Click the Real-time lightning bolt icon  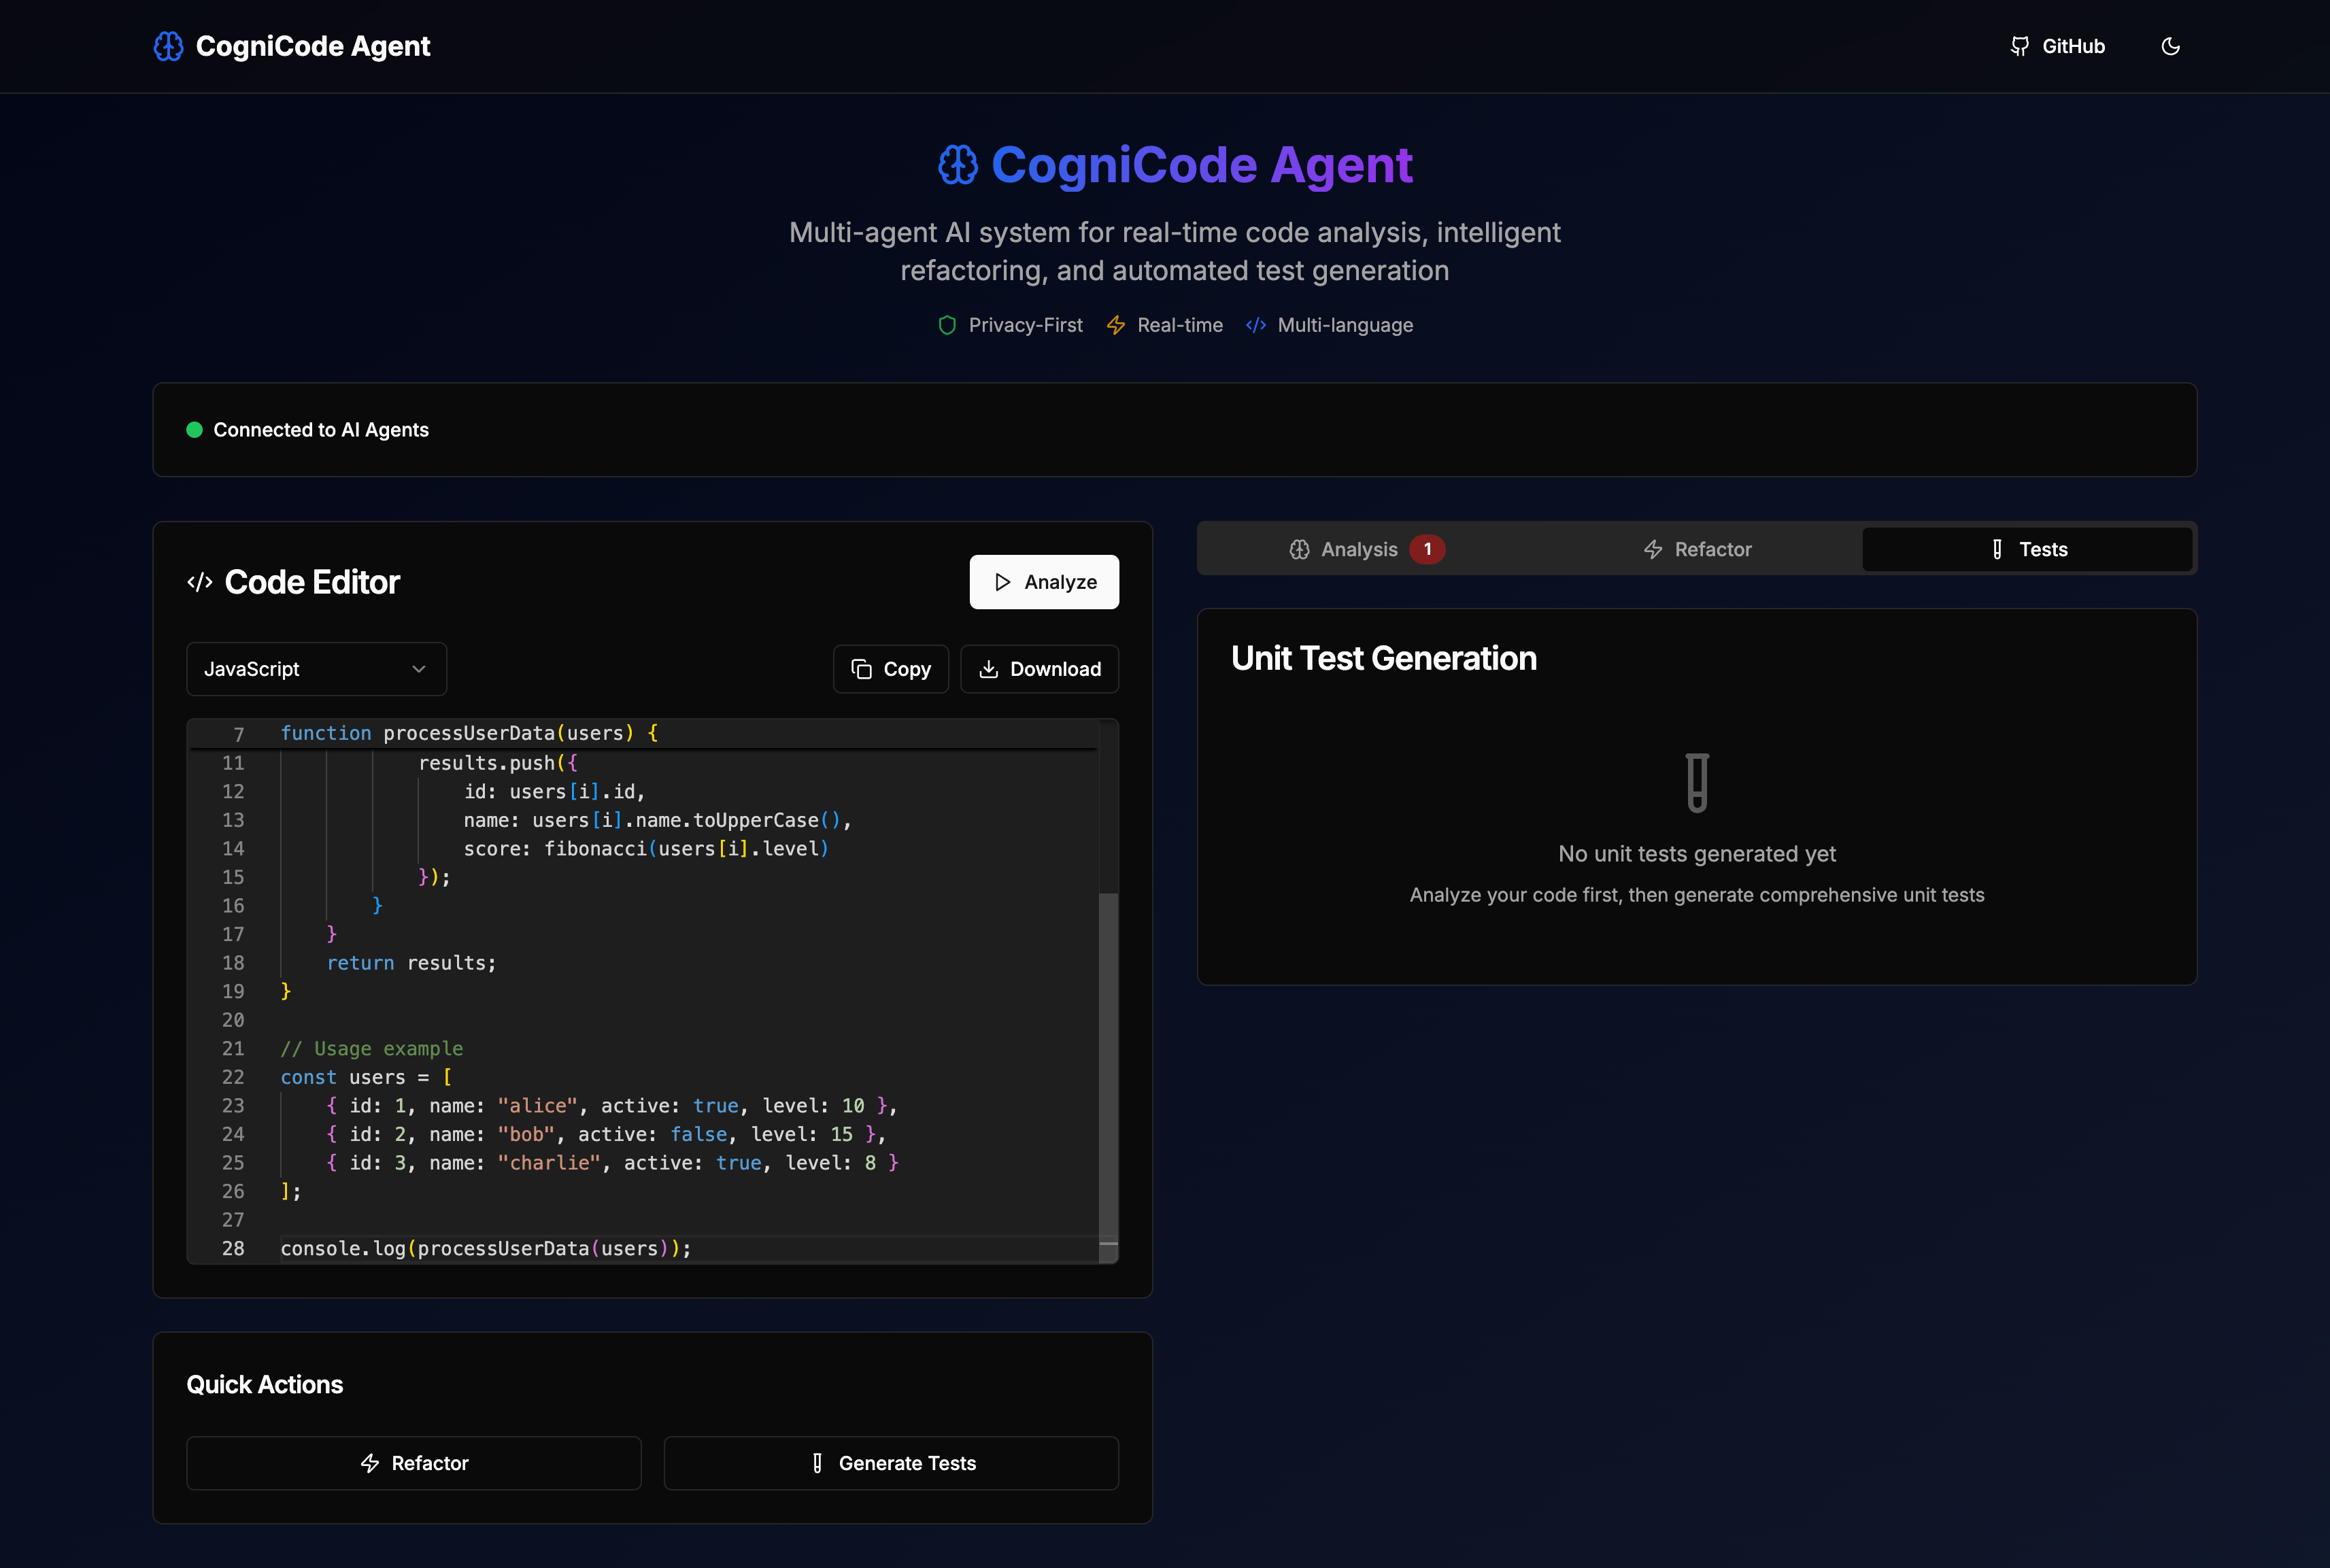[x=1116, y=325]
